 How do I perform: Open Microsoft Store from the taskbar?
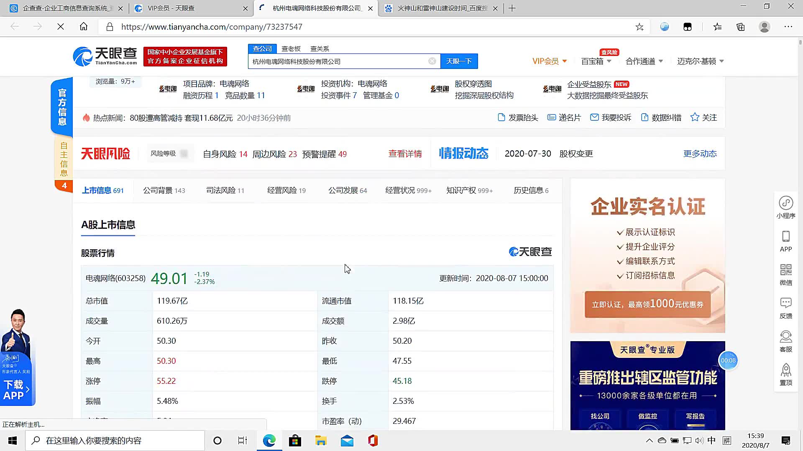tap(295, 441)
